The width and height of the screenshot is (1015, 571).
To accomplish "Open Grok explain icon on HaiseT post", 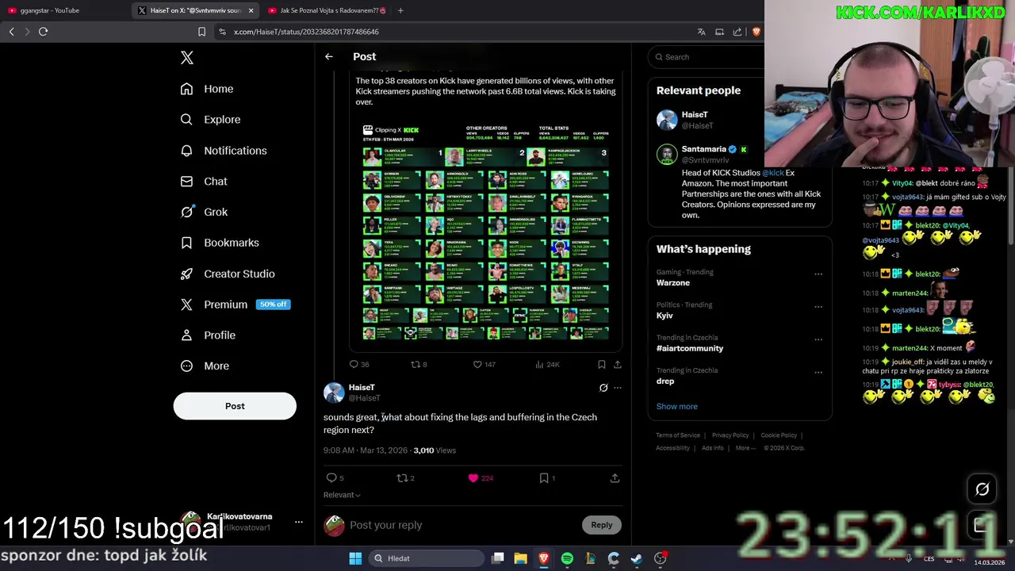I will 603,388.
